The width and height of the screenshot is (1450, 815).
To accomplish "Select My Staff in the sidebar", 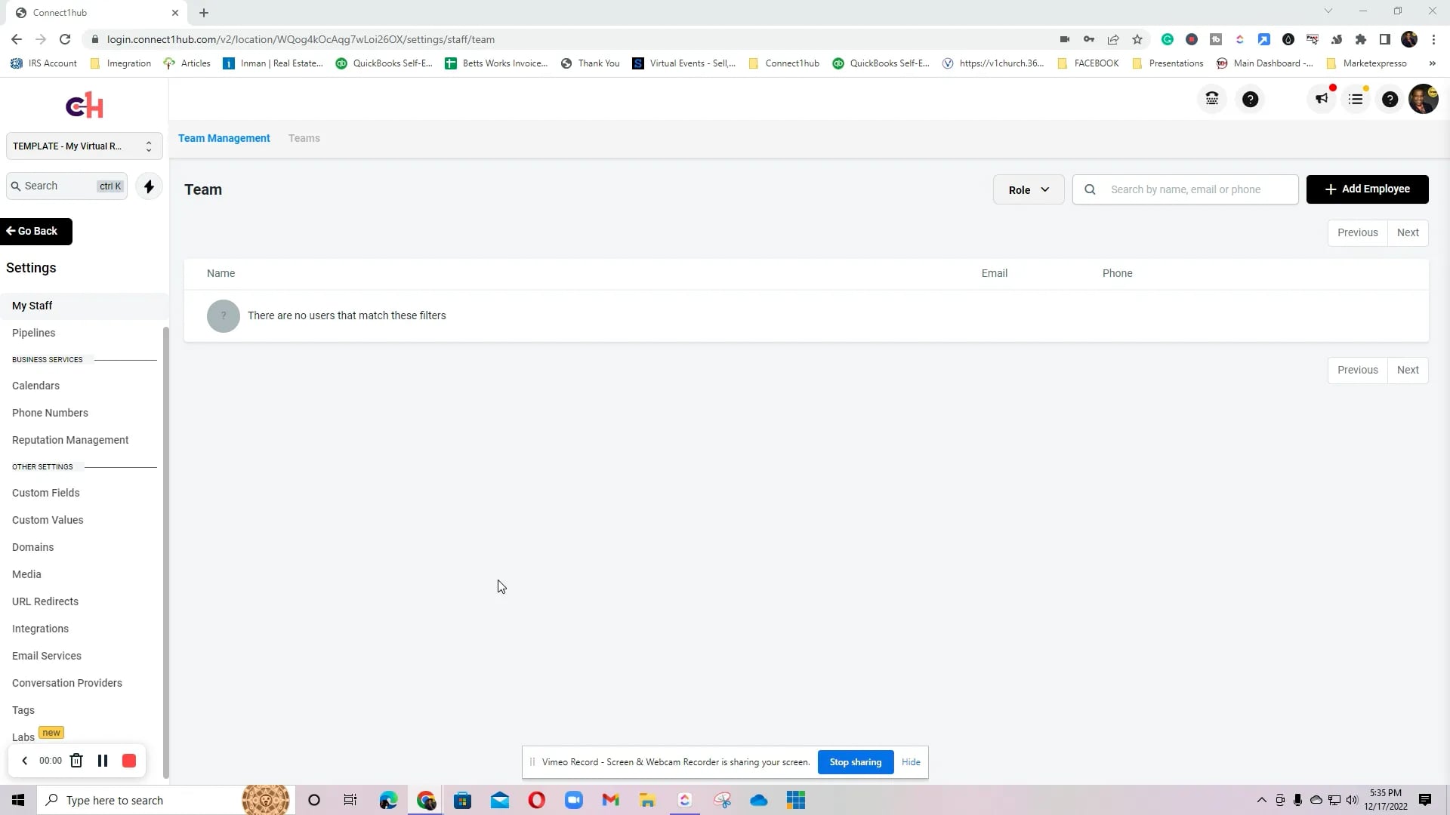I will click(x=32, y=306).
